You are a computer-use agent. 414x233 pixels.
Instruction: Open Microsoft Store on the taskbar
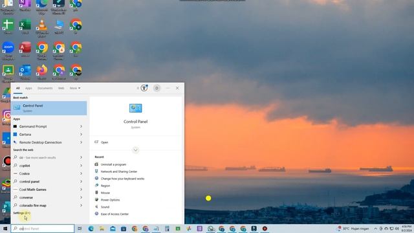[124, 228]
